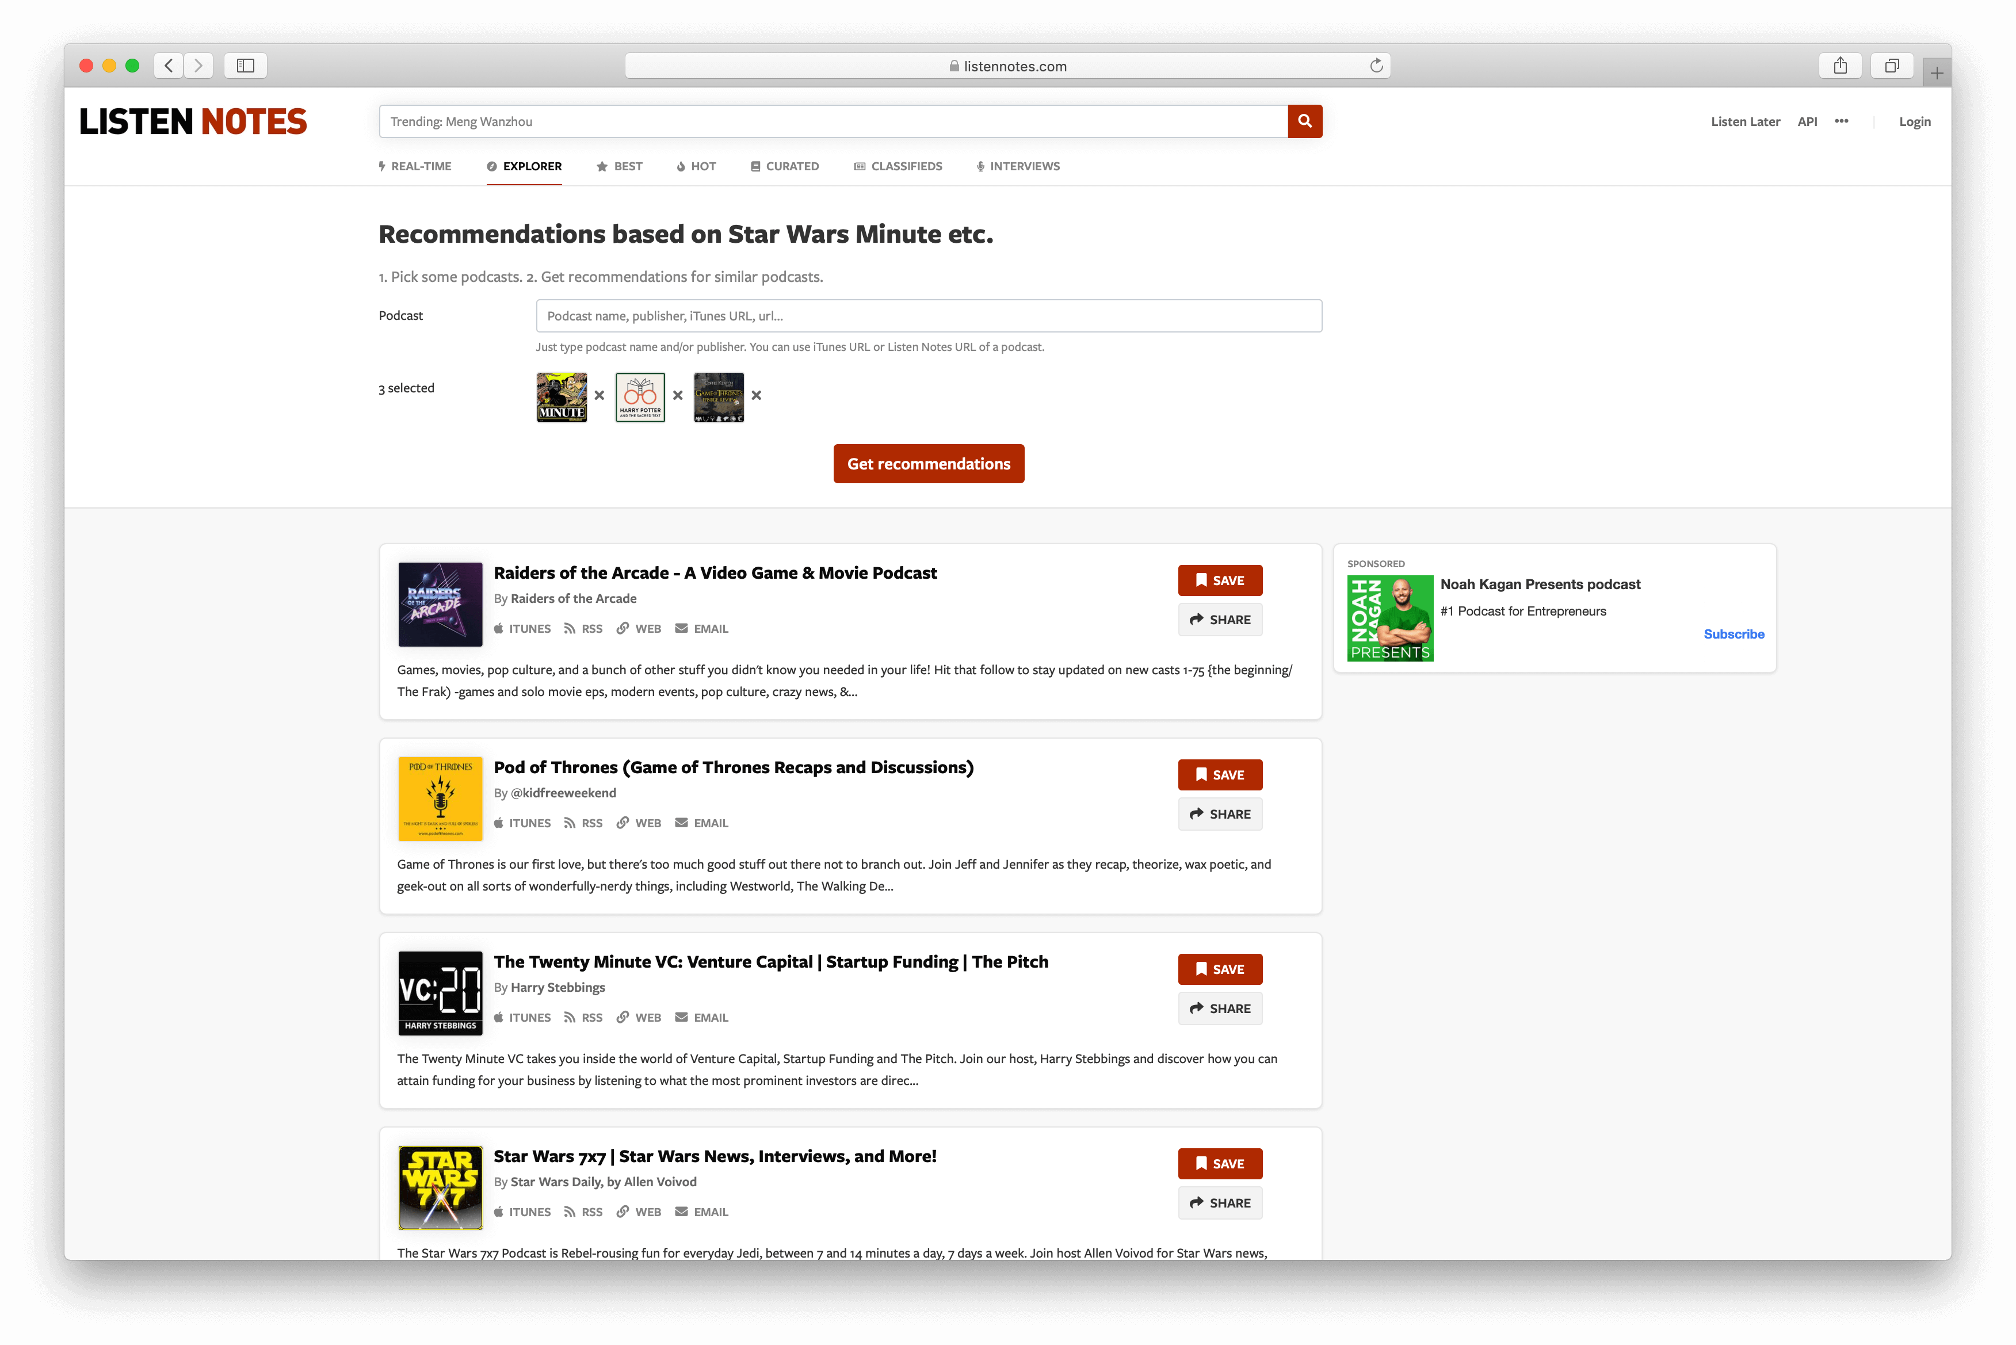Open the Listen Later link

[1745, 122]
